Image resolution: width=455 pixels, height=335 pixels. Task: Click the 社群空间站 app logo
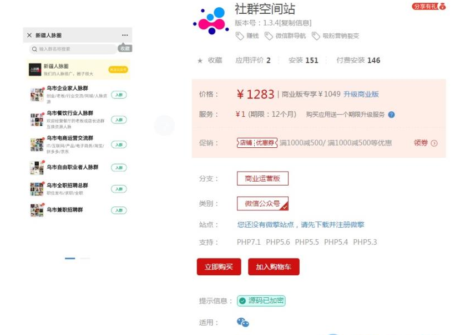211,22
